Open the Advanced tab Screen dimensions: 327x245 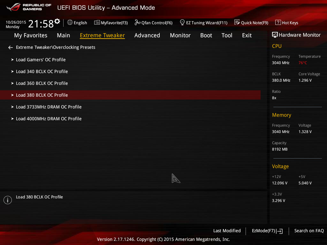(x=147, y=35)
